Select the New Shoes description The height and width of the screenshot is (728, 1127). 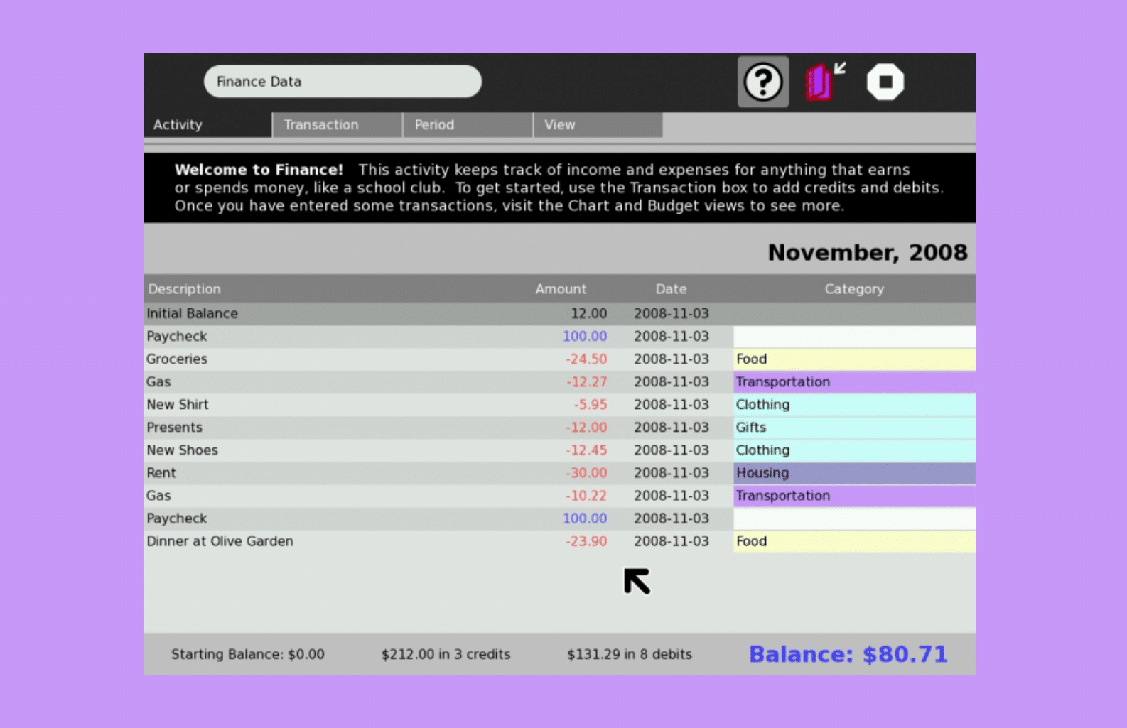click(183, 450)
